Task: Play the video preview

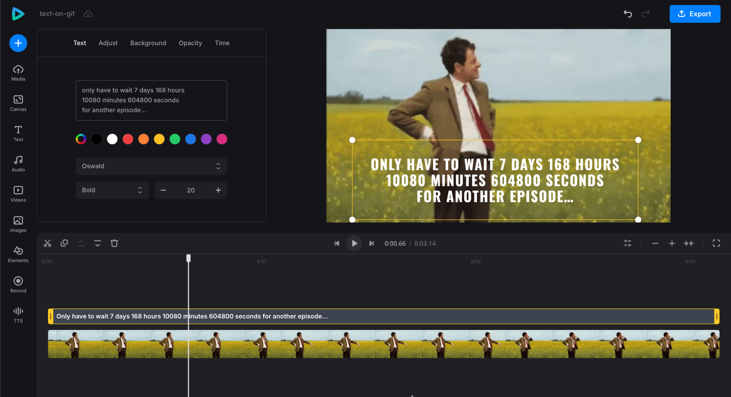Action: point(354,243)
